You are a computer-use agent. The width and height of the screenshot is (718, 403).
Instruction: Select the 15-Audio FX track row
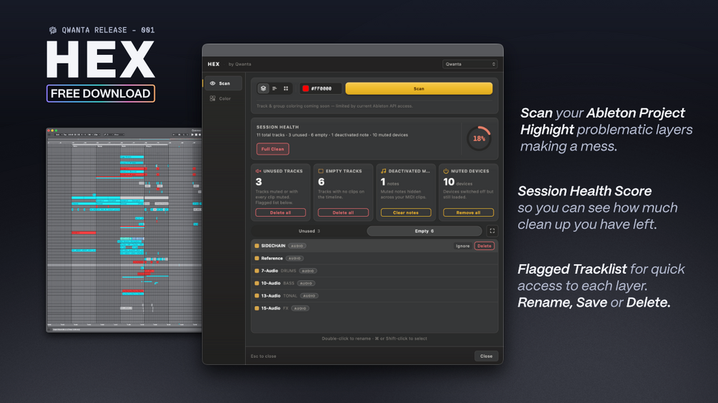point(374,308)
